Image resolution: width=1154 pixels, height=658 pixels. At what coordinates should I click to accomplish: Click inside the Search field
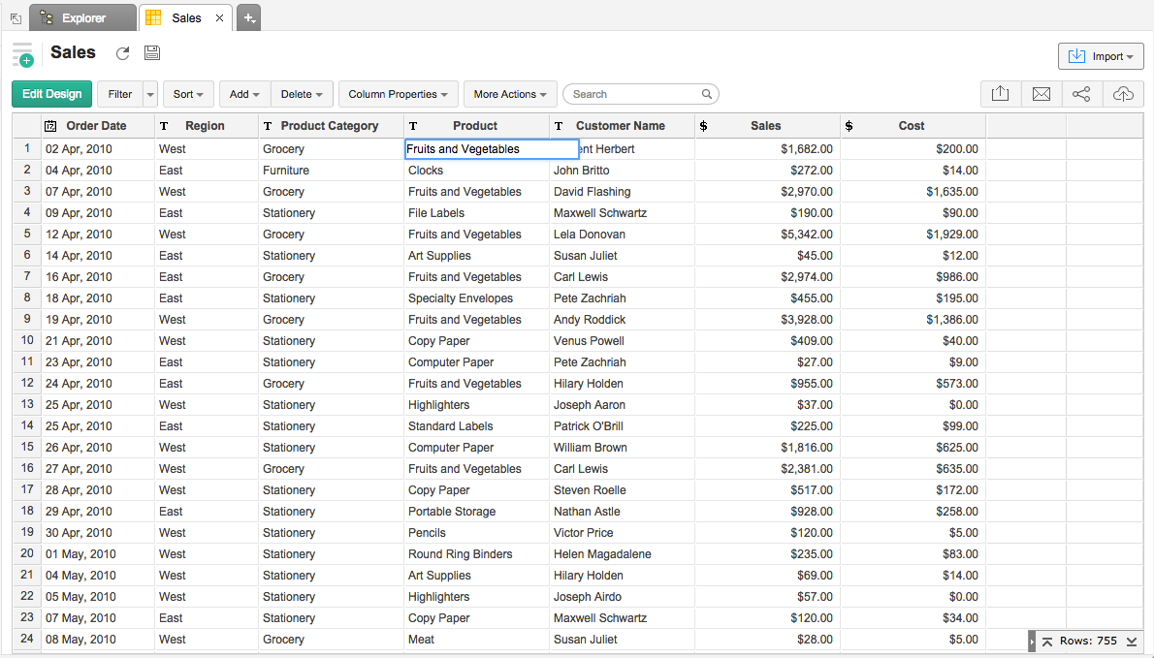coord(633,95)
